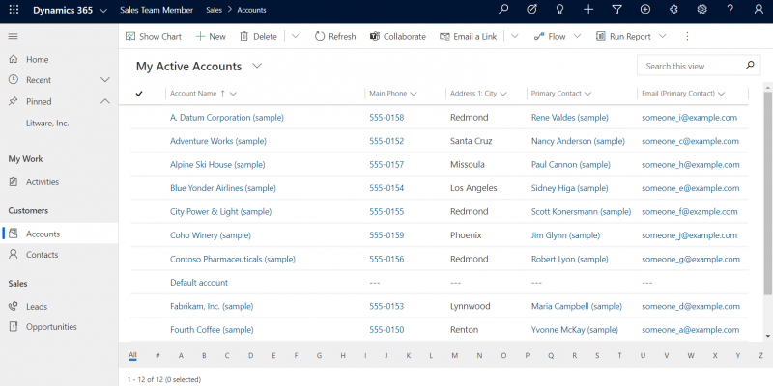The height and width of the screenshot is (386, 773).
Task: Collapse the site map hamburger menu
Action: 14,36
